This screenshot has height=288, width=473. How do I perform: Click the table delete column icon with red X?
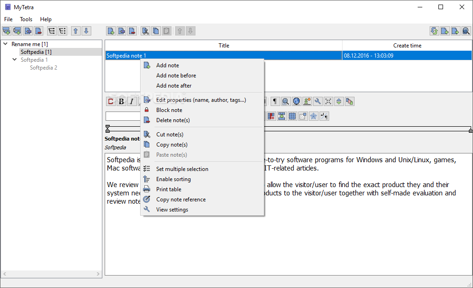click(x=271, y=116)
